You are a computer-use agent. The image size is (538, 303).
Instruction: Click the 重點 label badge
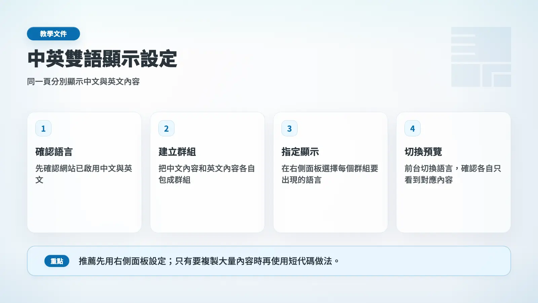click(57, 261)
